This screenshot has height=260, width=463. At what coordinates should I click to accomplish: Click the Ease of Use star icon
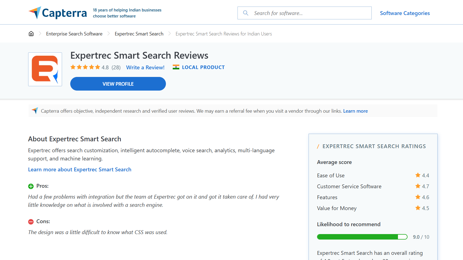[418, 175]
